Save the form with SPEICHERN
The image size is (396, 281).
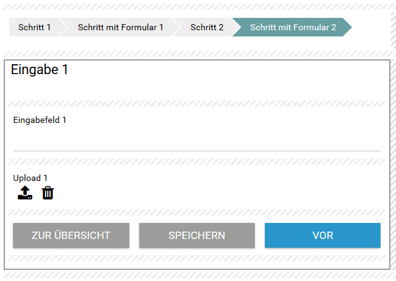[x=197, y=235]
